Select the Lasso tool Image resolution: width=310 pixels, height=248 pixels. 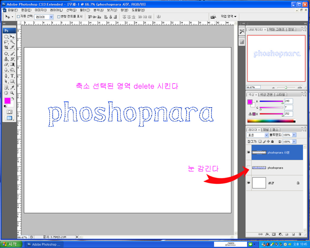click(x=6, y=42)
